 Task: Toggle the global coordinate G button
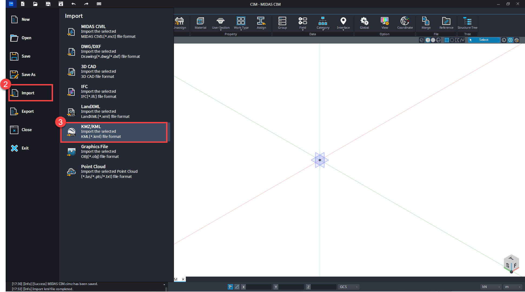pyautogui.click(x=510, y=40)
